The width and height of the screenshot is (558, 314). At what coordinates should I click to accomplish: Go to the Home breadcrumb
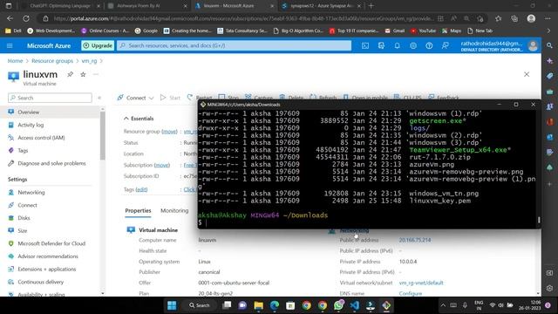tap(15, 61)
